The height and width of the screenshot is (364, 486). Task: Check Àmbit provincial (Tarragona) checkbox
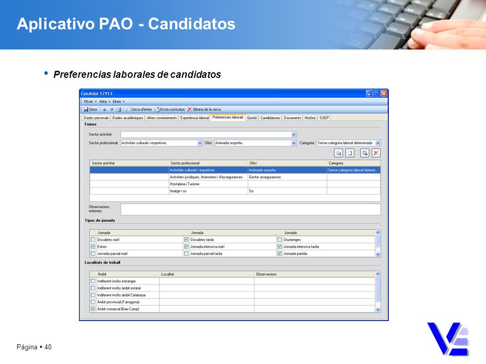click(x=93, y=302)
